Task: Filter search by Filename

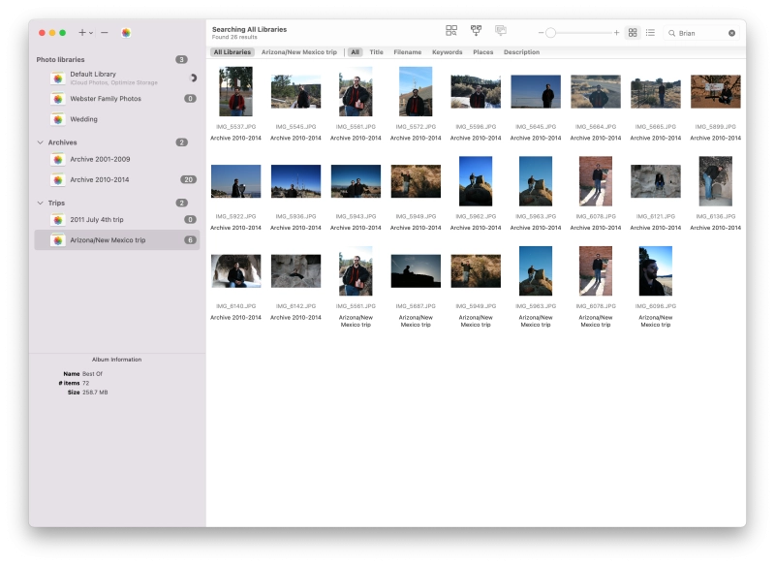Action: tap(407, 52)
